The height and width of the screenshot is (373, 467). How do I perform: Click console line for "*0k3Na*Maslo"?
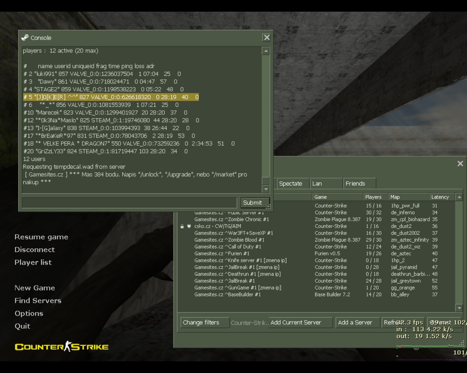pyautogui.click(x=111, y=120)
